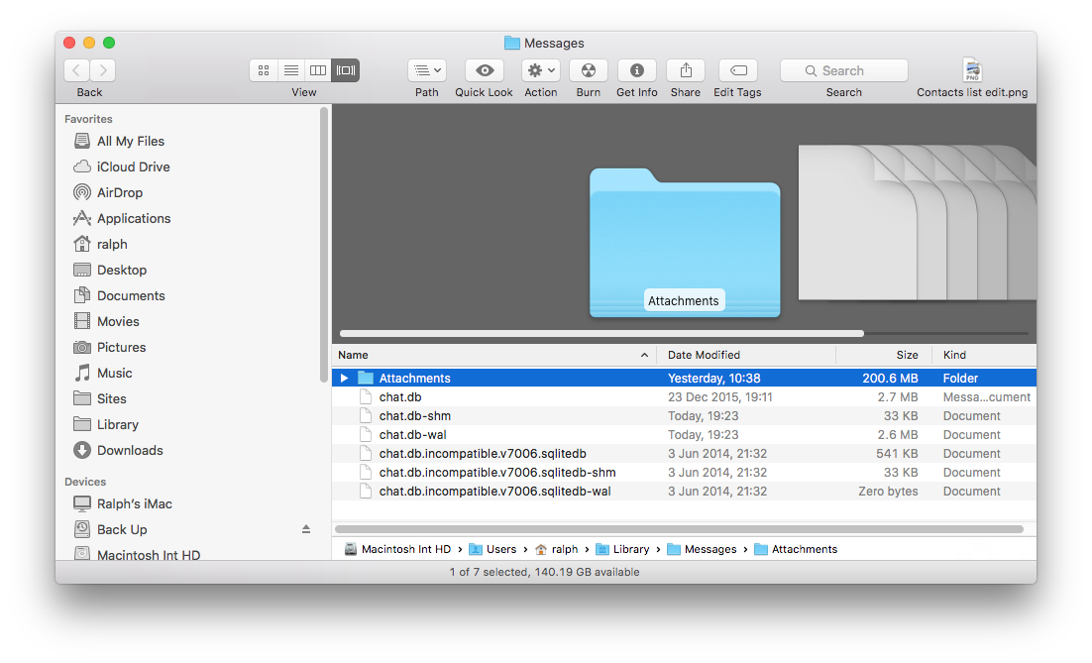Open the Action gear menu
Image resolution: width=1092 pixels, height=663 pixels.
tap(541, 70)
